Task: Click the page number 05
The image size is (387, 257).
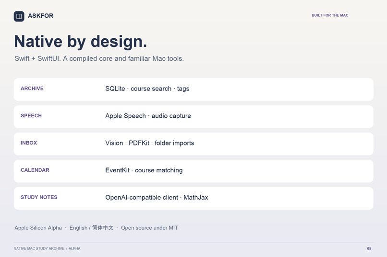Action: 369,248
